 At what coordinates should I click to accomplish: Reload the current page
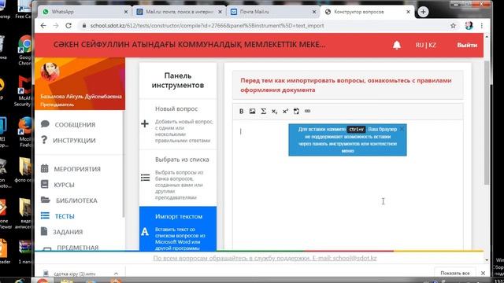(x=69, y=26)
